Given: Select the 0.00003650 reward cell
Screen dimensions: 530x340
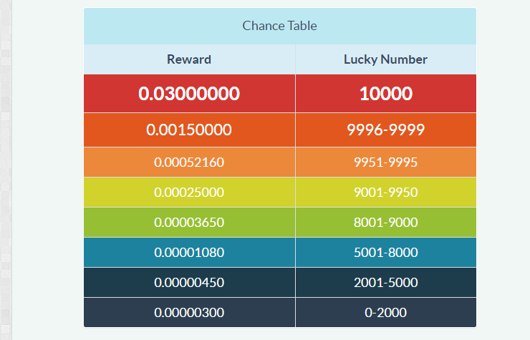Looking at the screenshot, I should [x=189, y=223].
